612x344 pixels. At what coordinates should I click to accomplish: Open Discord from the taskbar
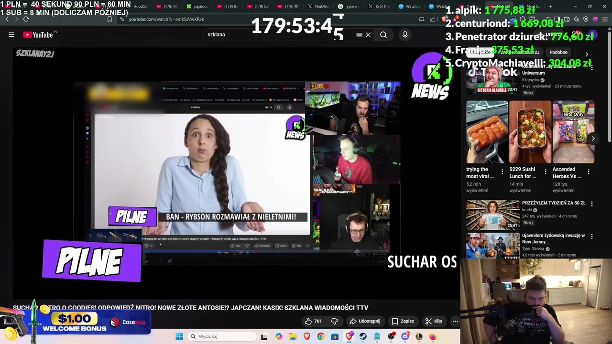[405, 336]
